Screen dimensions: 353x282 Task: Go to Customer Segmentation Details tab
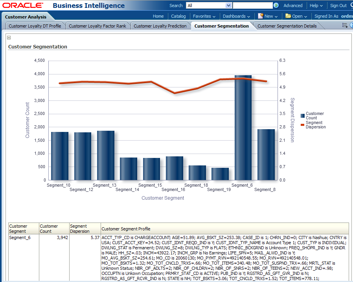(286, 26)
